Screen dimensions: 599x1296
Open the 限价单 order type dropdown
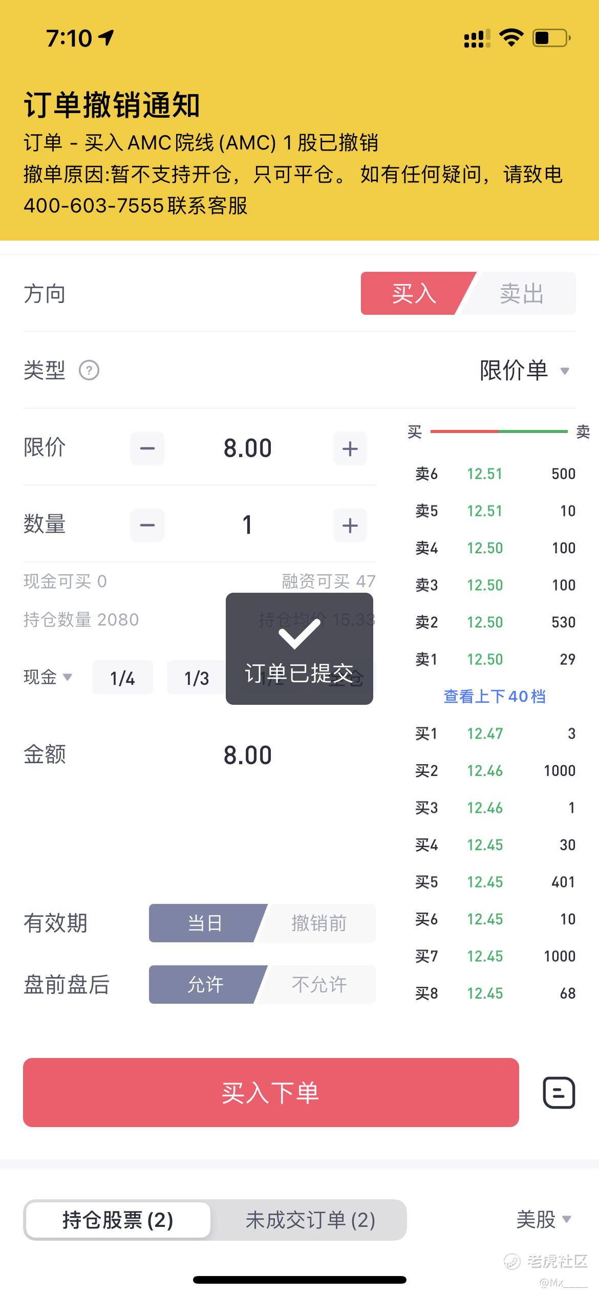click(525, 370)
